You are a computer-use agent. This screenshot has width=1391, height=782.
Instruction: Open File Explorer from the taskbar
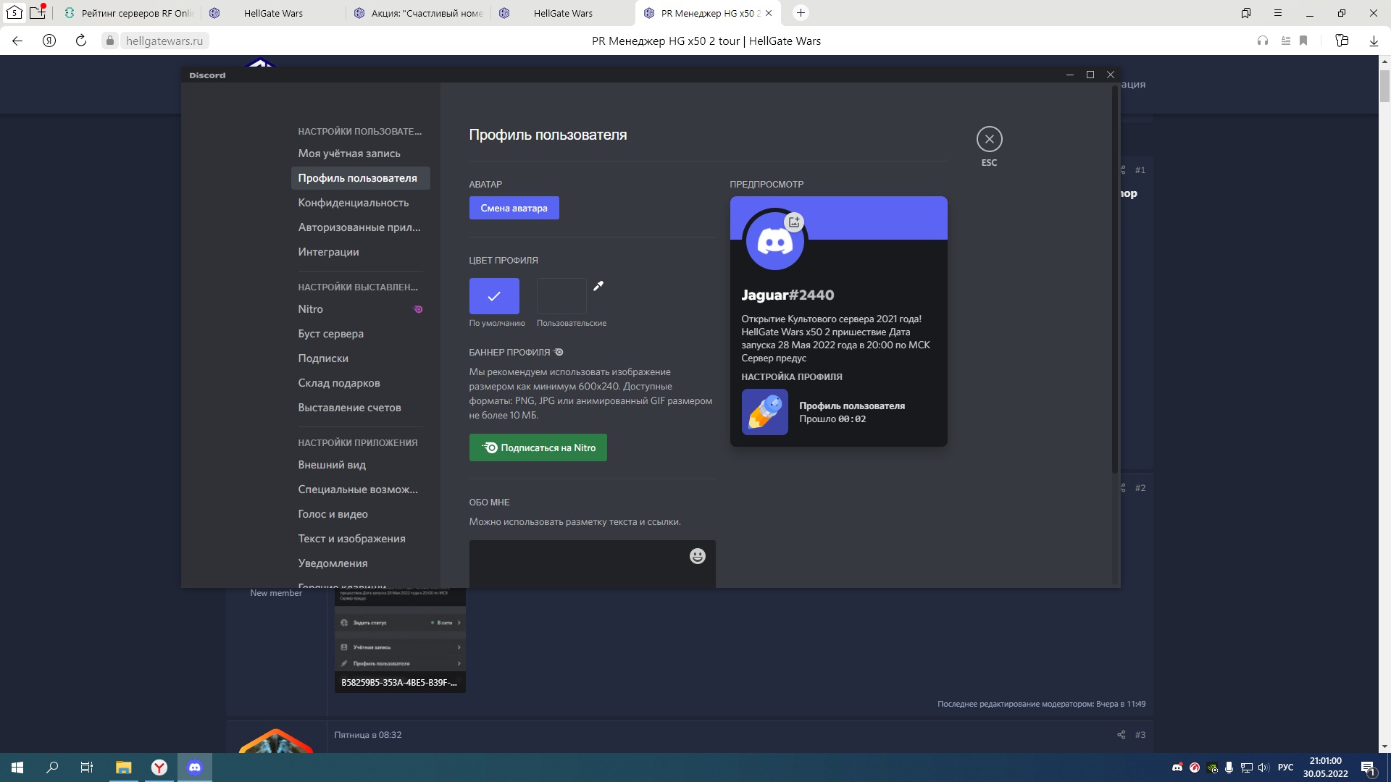124,768
